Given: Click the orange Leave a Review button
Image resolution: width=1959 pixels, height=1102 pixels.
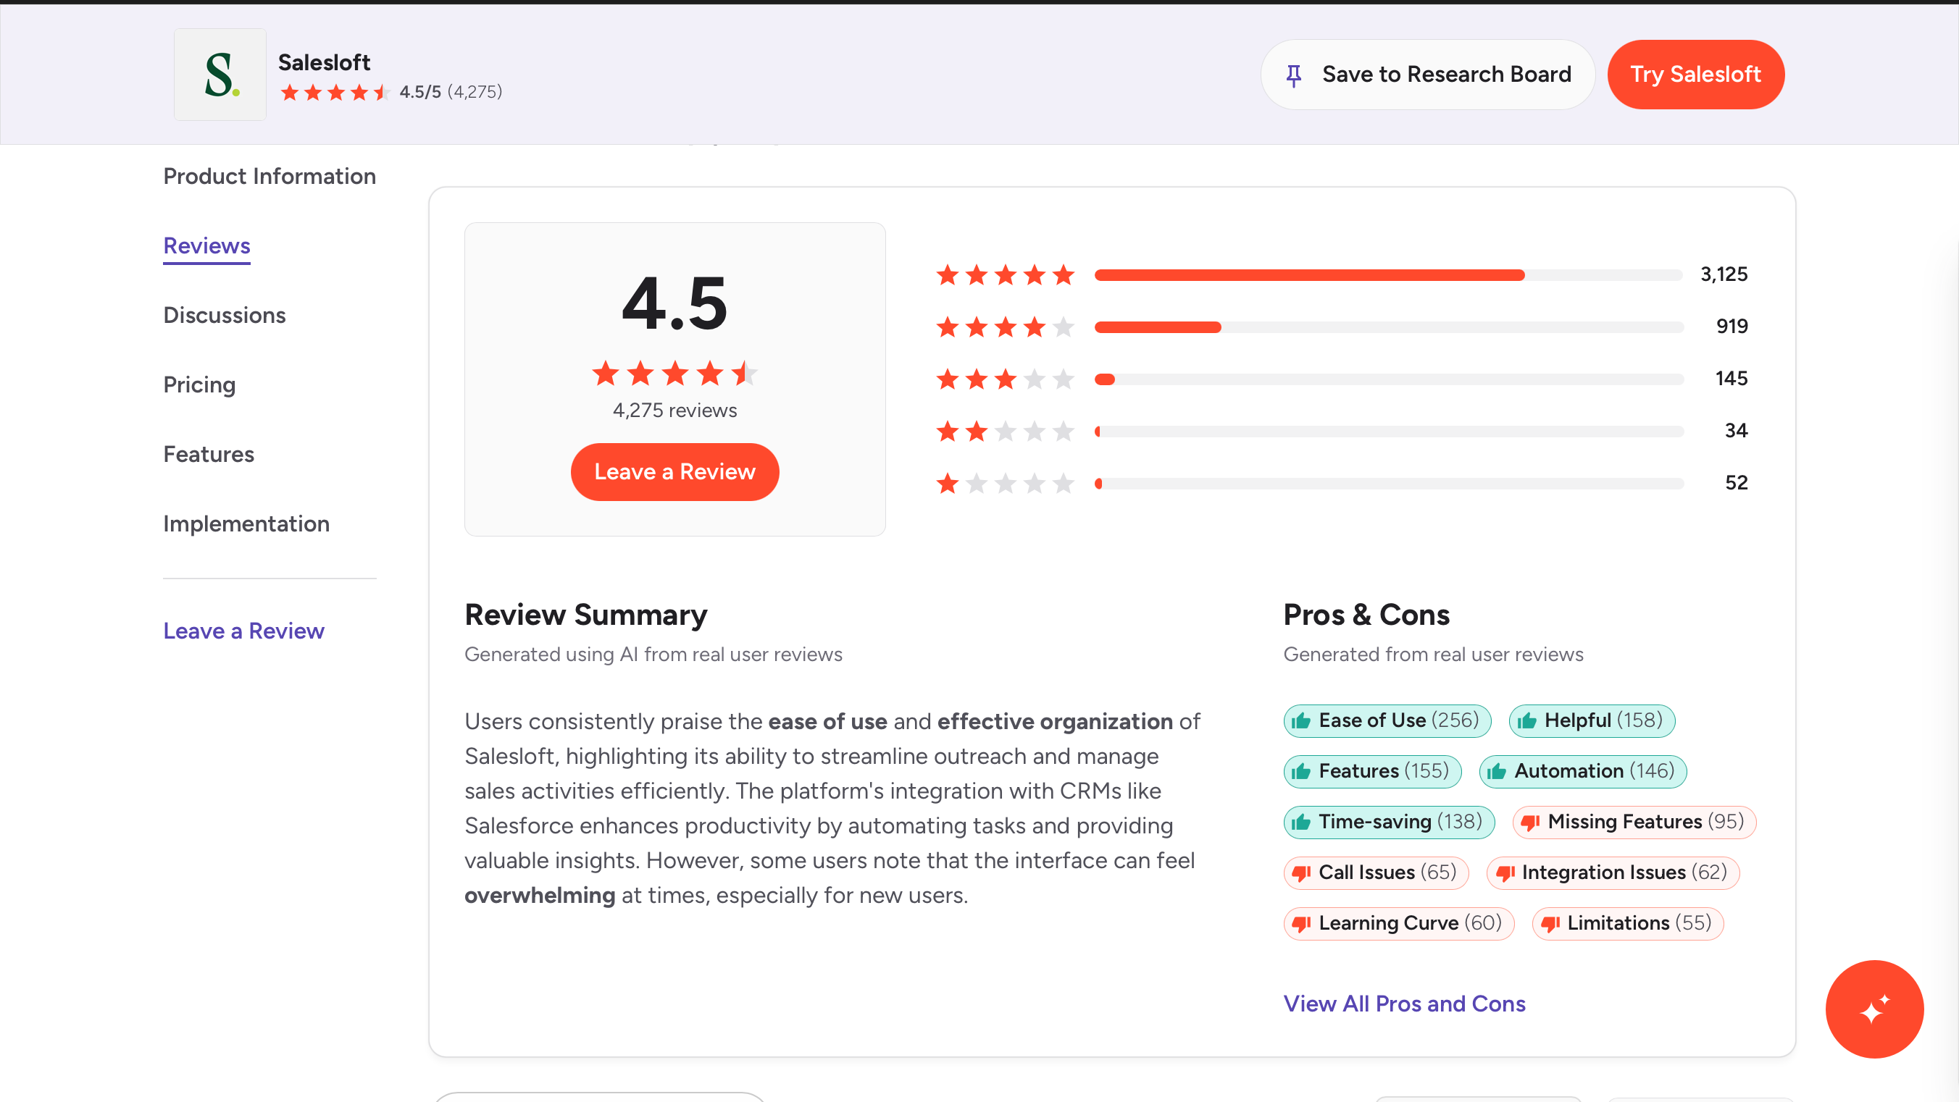Looking at the screenshot, I should [x=674, y=472].
